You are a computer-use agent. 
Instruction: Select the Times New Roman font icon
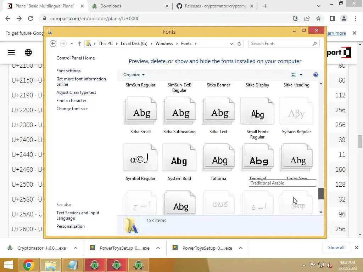pyautogui.click(x=296, y=158)
